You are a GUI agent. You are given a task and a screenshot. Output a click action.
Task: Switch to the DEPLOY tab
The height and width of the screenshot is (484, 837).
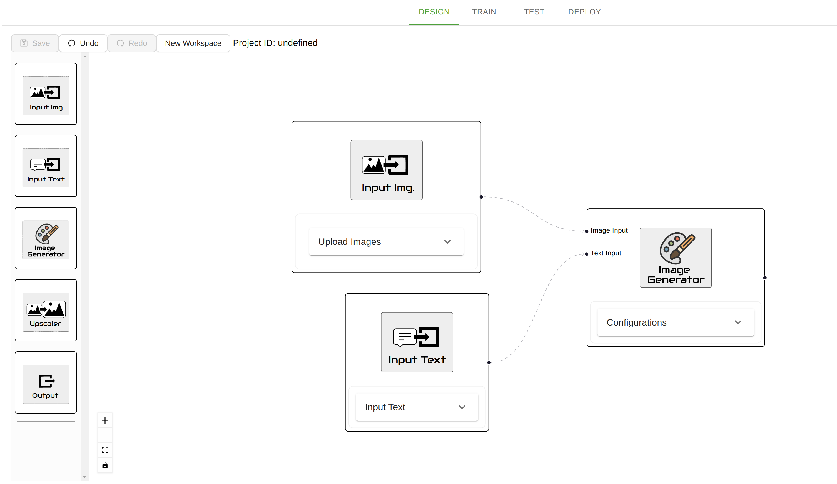(x=585, y=12)
